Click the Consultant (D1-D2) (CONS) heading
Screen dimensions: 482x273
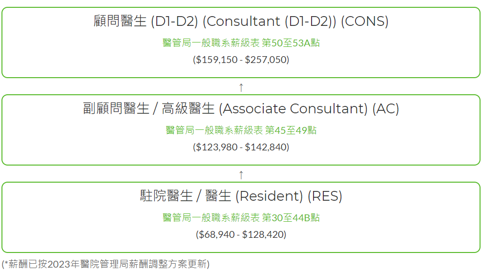click(x=241, y=21)
